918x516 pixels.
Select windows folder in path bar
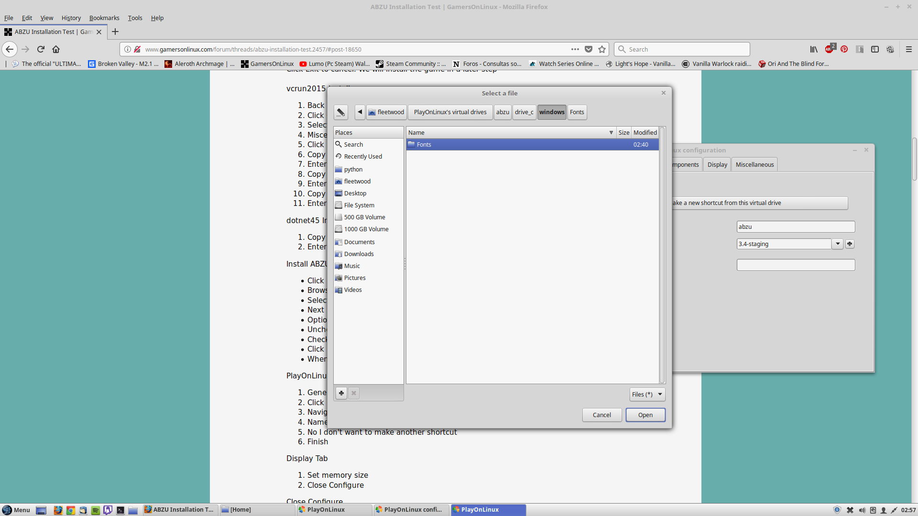pos(552,112)
